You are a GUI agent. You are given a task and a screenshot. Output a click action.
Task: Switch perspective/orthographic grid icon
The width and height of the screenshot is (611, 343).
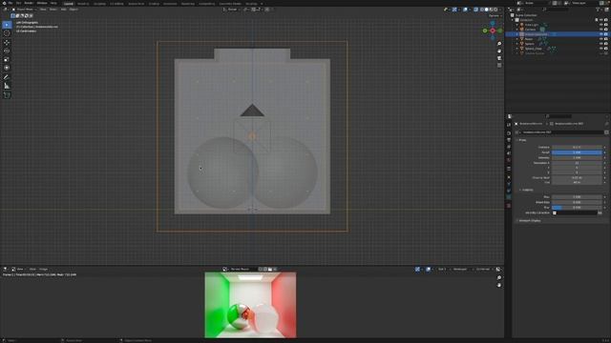pyautogui.click(x=499, y=66)
